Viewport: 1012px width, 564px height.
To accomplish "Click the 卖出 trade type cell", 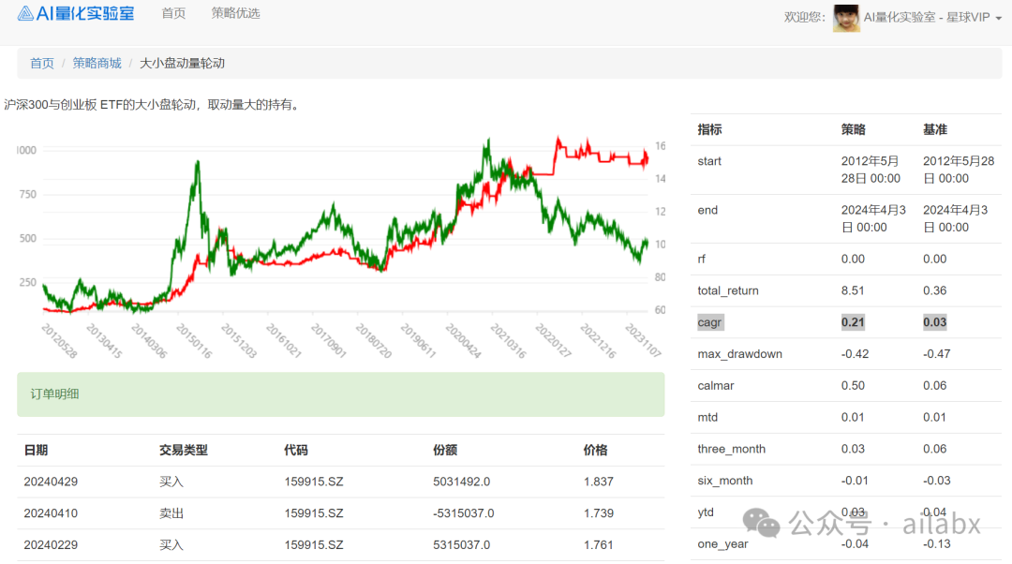I will point(171,513).
